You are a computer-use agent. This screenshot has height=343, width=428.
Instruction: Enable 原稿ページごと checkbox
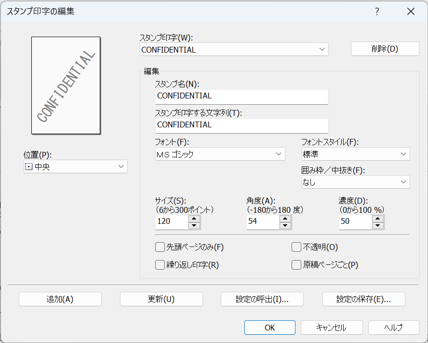296,265
